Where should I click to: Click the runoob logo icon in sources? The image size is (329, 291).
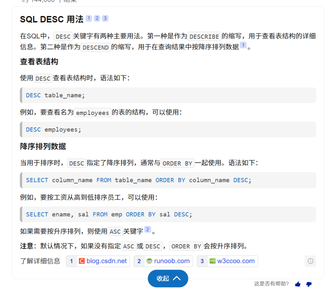149,261
